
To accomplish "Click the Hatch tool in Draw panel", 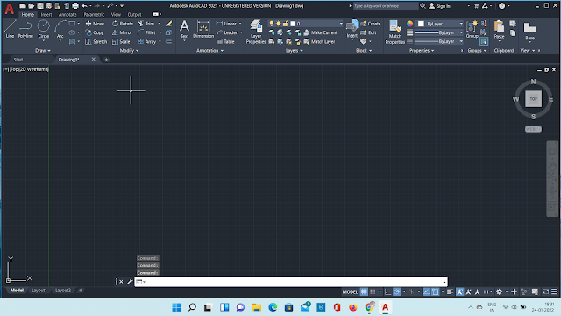I will tap(72, 42).
